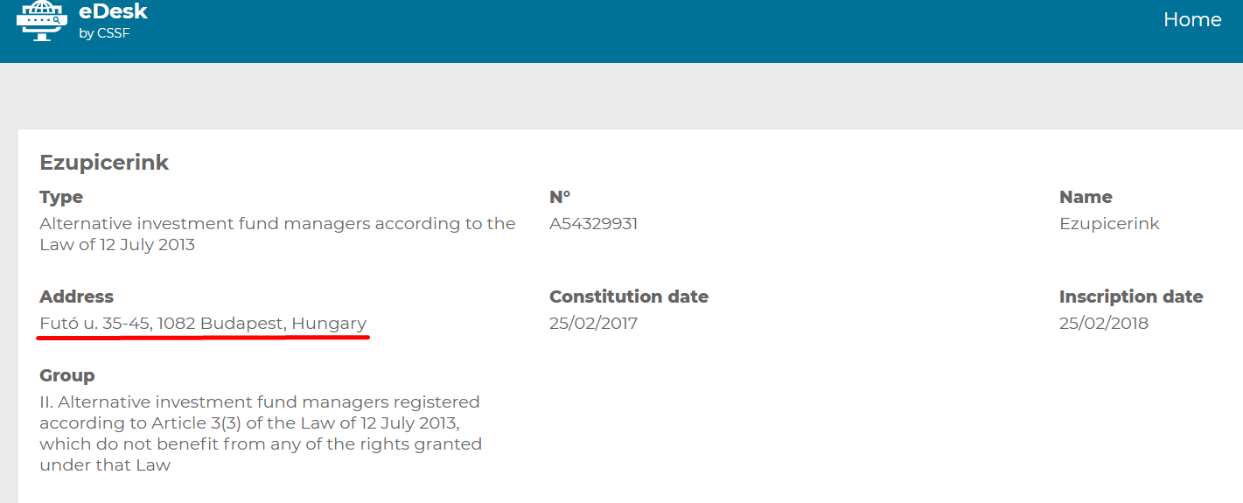Viewport: 1243px width, 503px height.
Task: Click the Group field label
Action: pos(66,375)
